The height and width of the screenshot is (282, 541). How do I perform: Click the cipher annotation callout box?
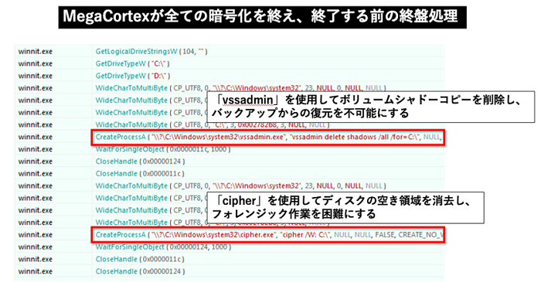345,208
